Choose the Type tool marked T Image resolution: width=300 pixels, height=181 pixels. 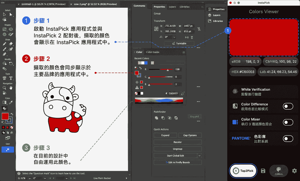(x=11, y=78)
